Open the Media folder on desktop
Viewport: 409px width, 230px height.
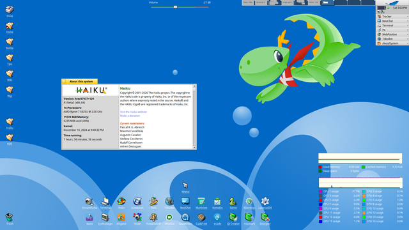point(10,42)
